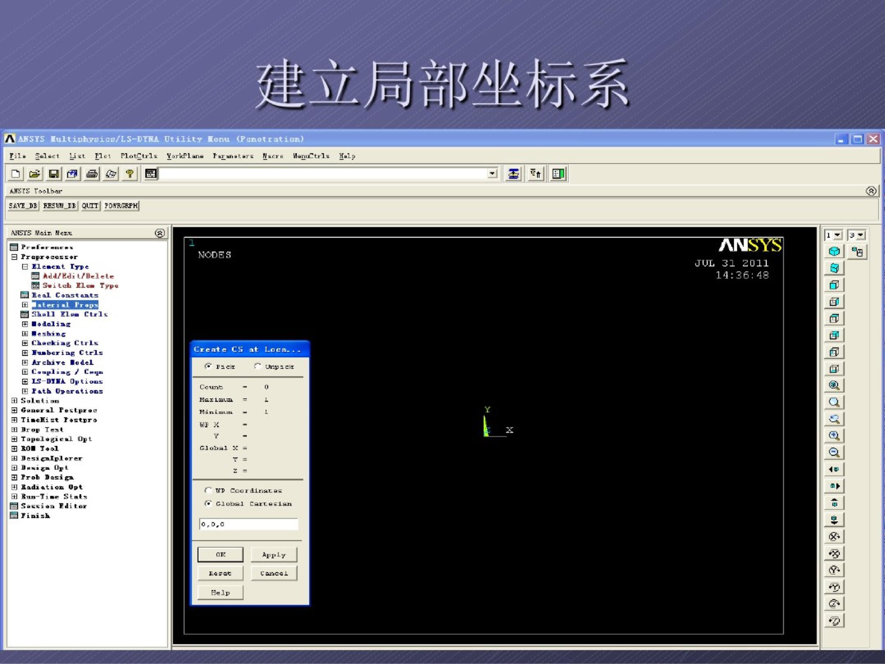Click the Rotate about +Y icon
This screenshot has height=664, width=885.
[x=834, y=570]
